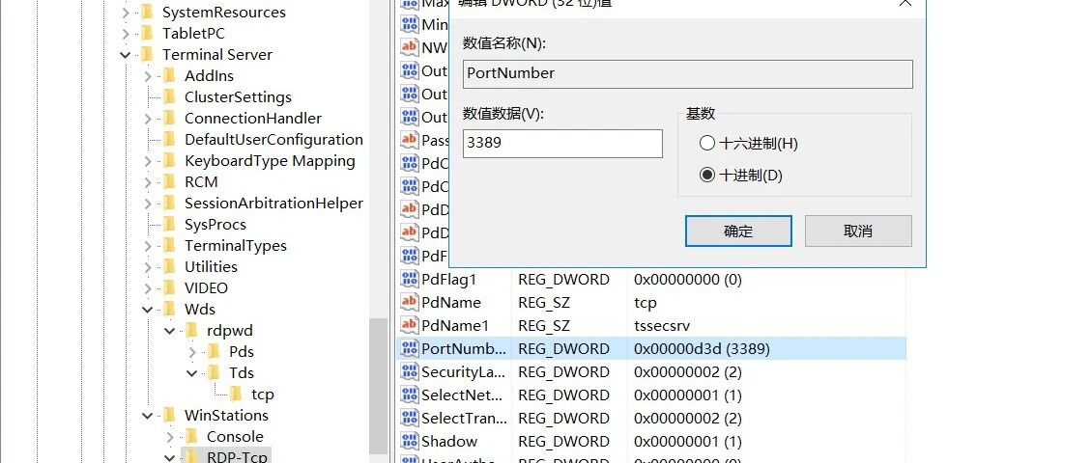Select the SystemResources tree item

click(x=223, y=13)
